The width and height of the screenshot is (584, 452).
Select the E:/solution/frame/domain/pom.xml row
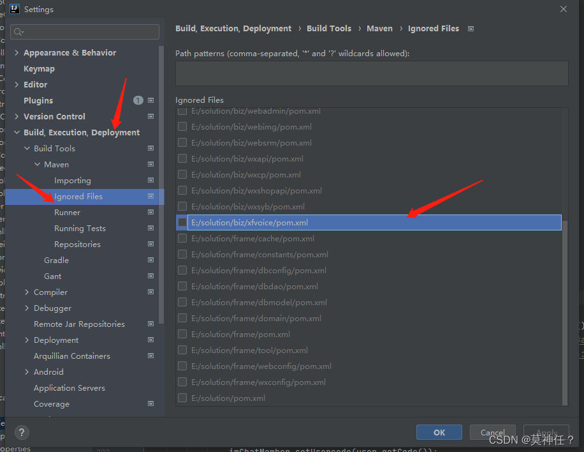pyautogui.click(x=369, y=319)
